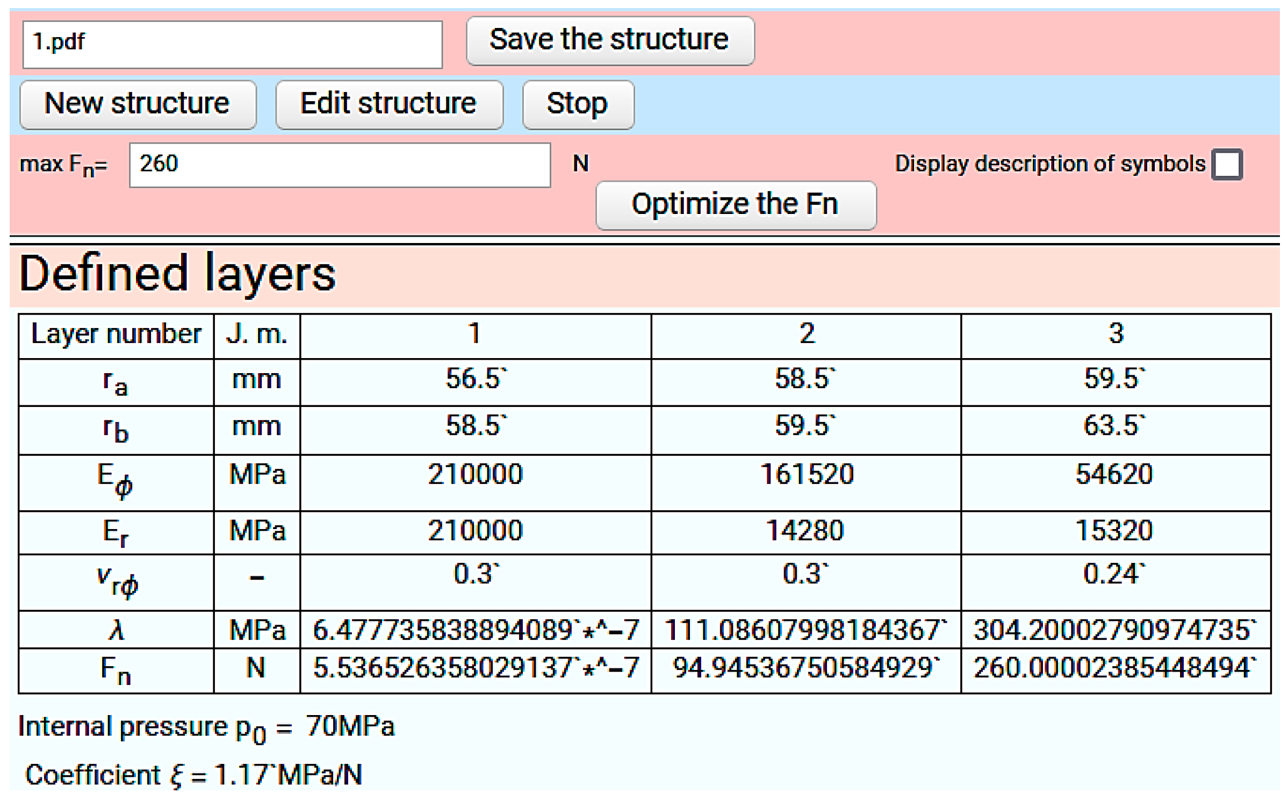Click the max Fn input field
This screenshot has width=1288, height=807.
pyautogui.click(x=340, y=165)
